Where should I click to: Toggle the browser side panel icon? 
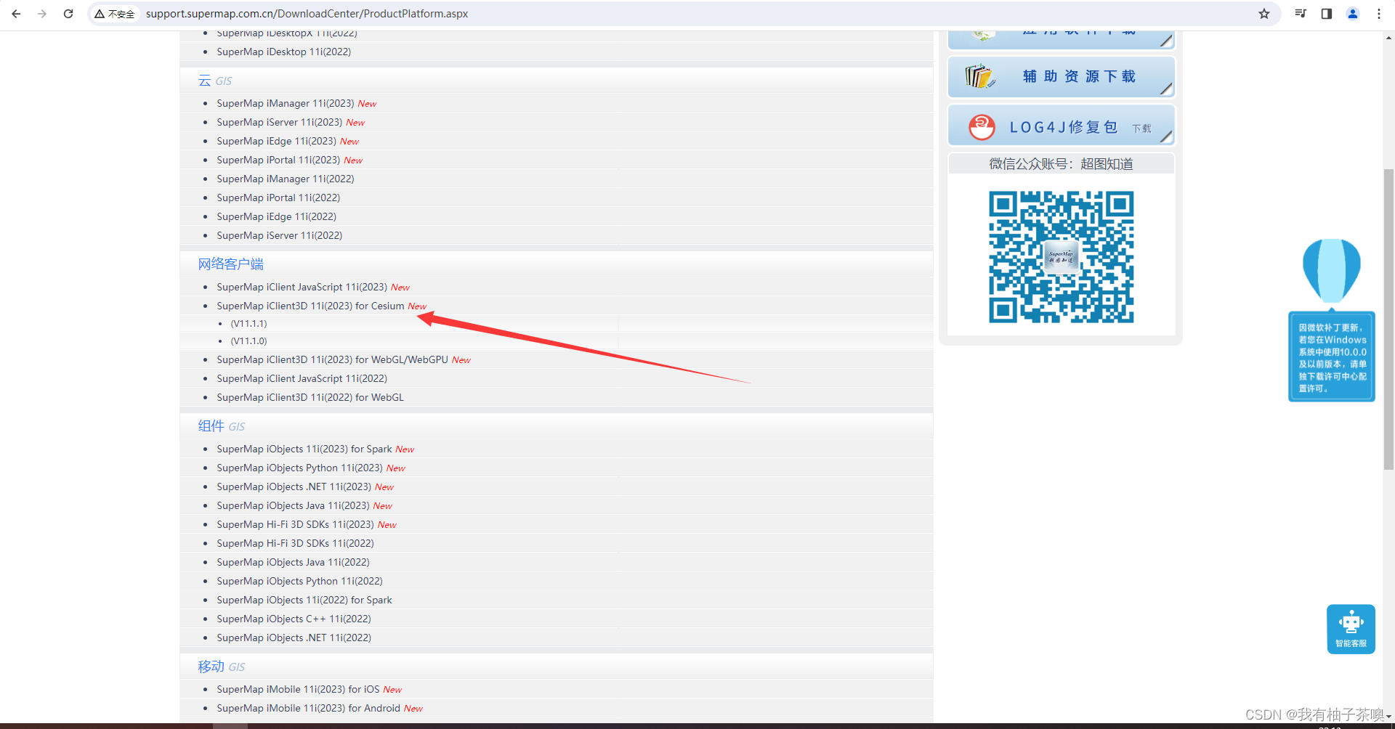[1327, 14]
